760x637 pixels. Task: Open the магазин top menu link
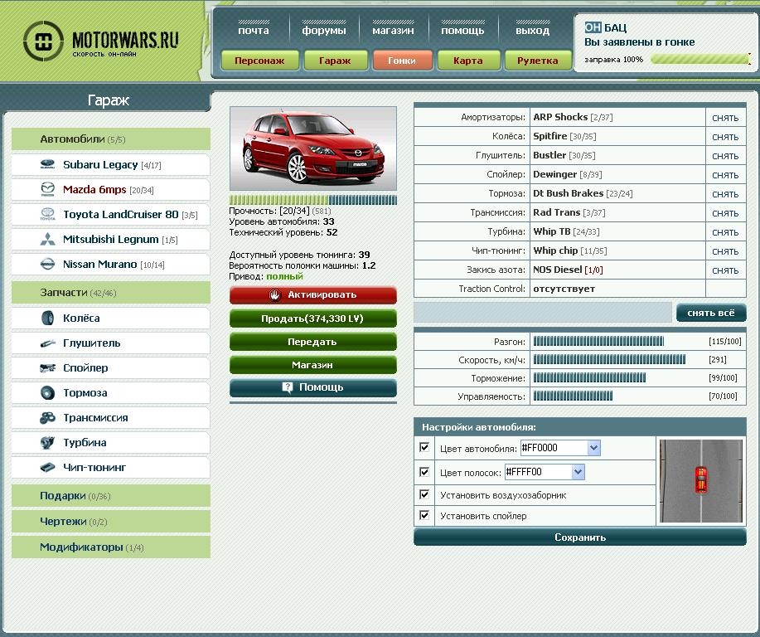393,30
